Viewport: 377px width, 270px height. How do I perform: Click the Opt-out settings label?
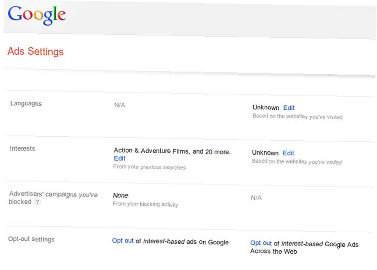[31, 239]
